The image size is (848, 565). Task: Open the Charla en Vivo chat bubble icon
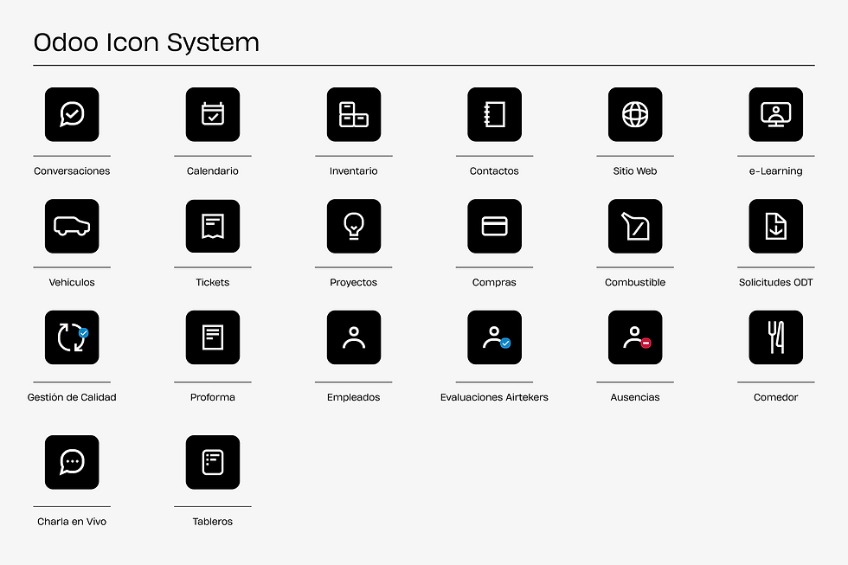[72, 462]
